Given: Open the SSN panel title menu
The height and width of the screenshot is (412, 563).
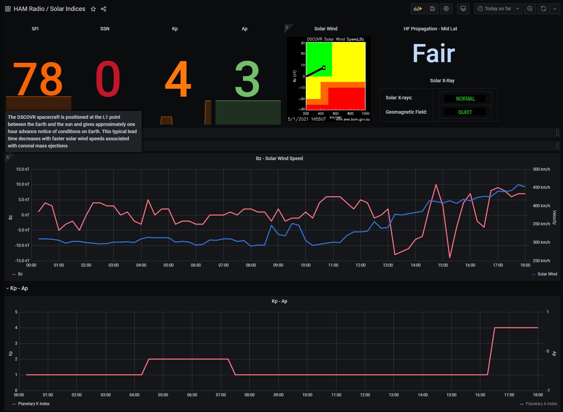Looking at the screenshot, I should [x=105, y=29].
